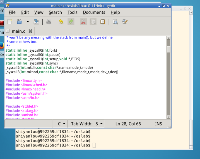200x159 pixels.
Task: Open the File menu
Action: (x=12, y=12)
